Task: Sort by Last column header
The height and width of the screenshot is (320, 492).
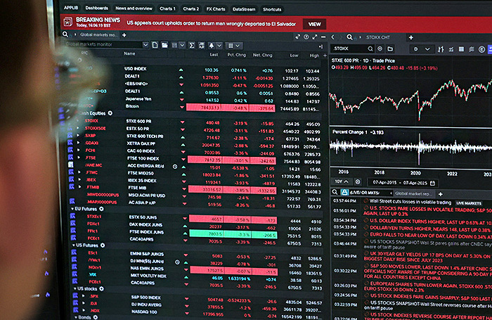Action: (x=214, y=54)
